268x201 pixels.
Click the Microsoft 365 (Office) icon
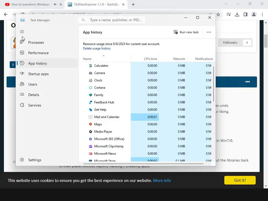pos(90,139)
